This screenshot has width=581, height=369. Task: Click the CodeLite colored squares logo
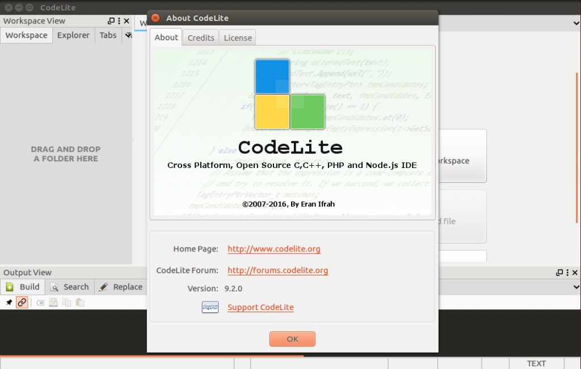[290, 94]
